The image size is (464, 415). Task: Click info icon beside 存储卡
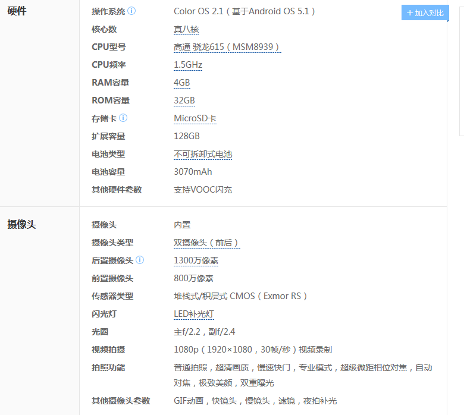pyautogui.click(x=123, y=118)
